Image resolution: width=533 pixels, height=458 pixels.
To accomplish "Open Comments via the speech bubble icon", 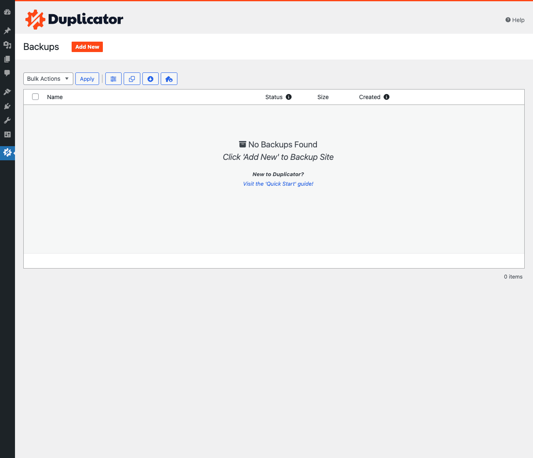I will point(7,73).
